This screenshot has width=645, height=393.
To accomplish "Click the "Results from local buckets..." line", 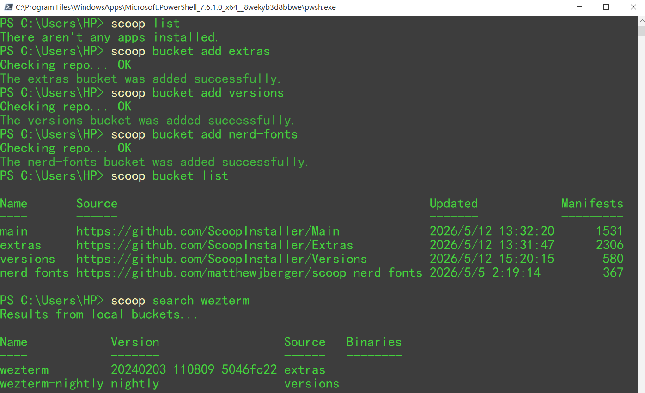I will point(99,314).
